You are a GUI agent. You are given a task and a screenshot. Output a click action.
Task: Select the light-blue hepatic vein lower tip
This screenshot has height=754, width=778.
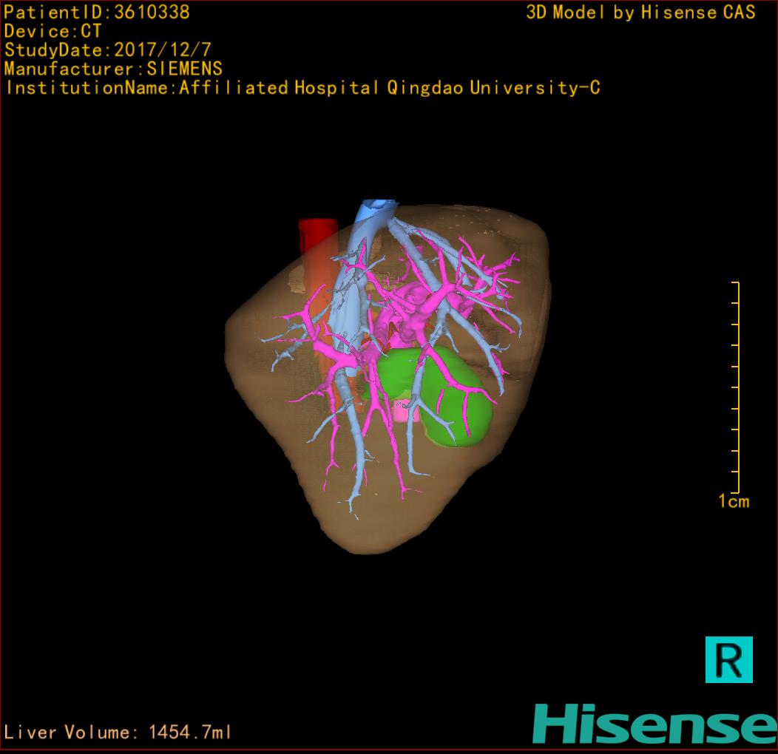[x=352, y=505]
